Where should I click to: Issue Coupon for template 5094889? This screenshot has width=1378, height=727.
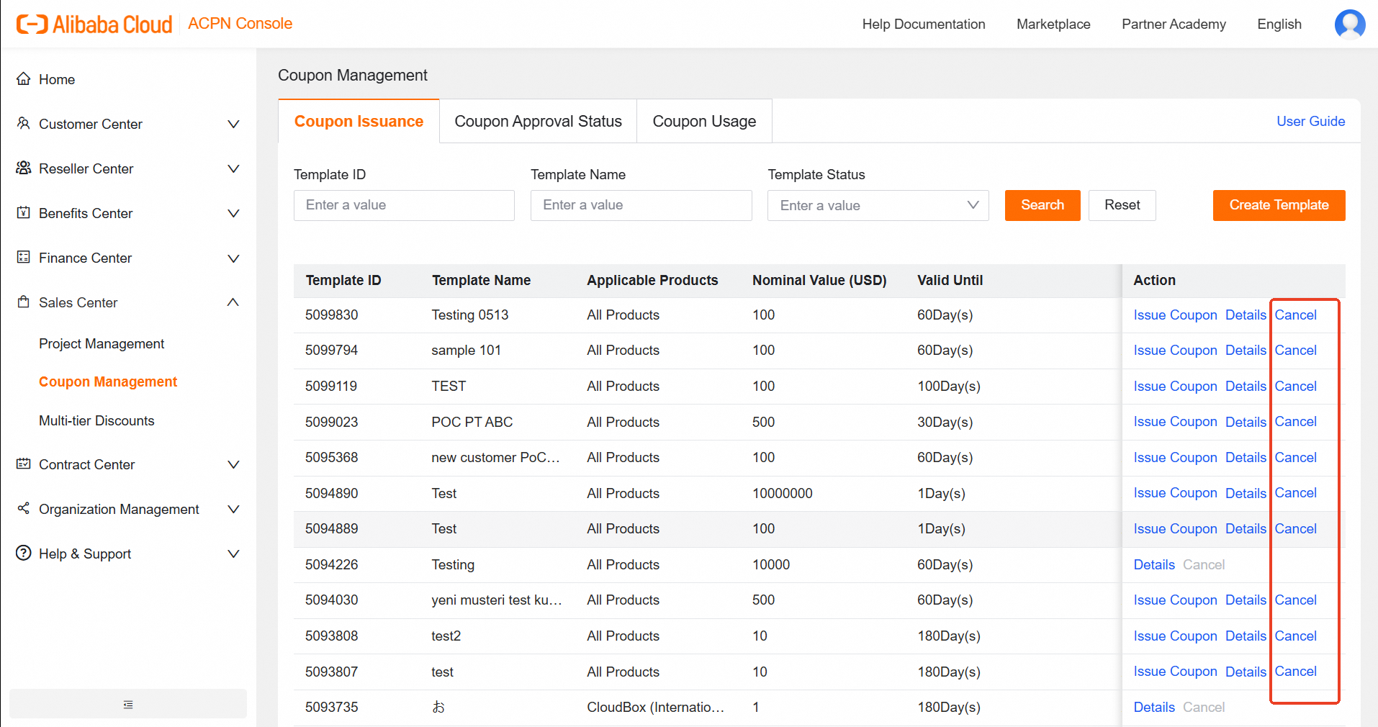[1175, 528]
